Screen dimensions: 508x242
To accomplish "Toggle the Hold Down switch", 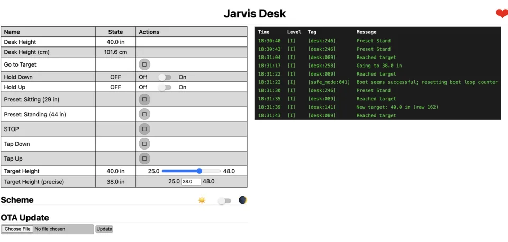I will pos(165,77).
